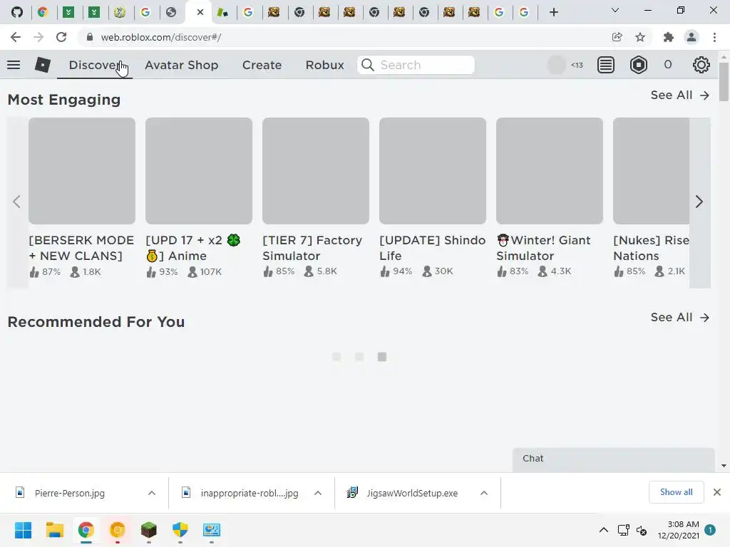This screenshot has height=547, width=730.
Task: View site info lock icon
Action: [x=90, y=37]
